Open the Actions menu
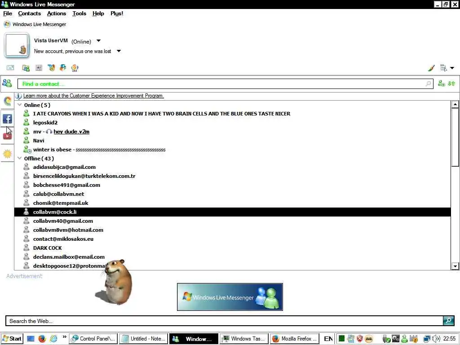Image resolution: width=460 pixels, height=345 pixels. click(x=56, y=13)
